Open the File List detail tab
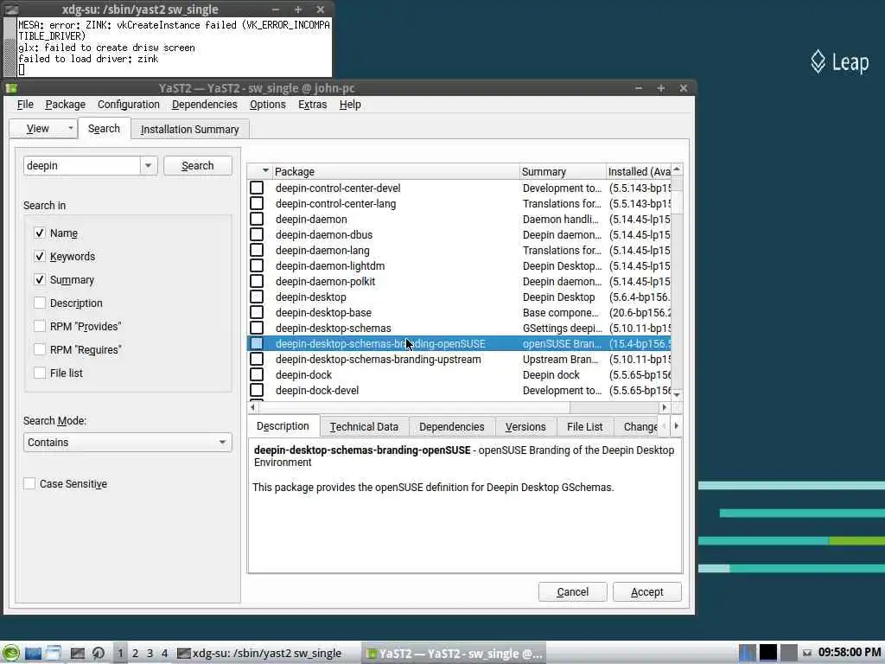The height and width of the screenshot is (664, 885). [x=585, y=427]
